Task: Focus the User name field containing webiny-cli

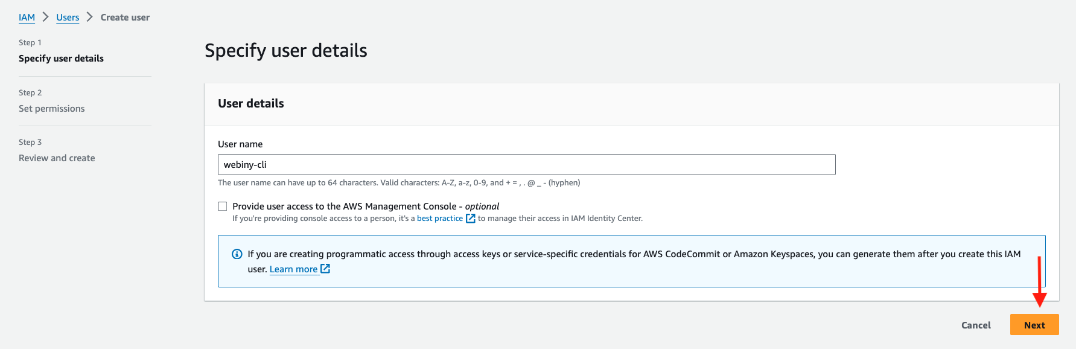Action: [526, 164]
